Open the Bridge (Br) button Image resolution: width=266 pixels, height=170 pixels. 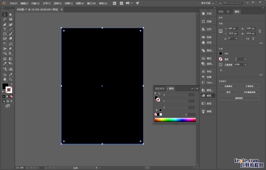click(x=114, y=3)
